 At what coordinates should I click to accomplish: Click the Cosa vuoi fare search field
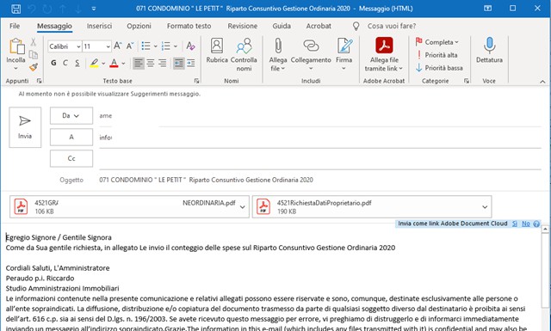(x=392, y=26)
